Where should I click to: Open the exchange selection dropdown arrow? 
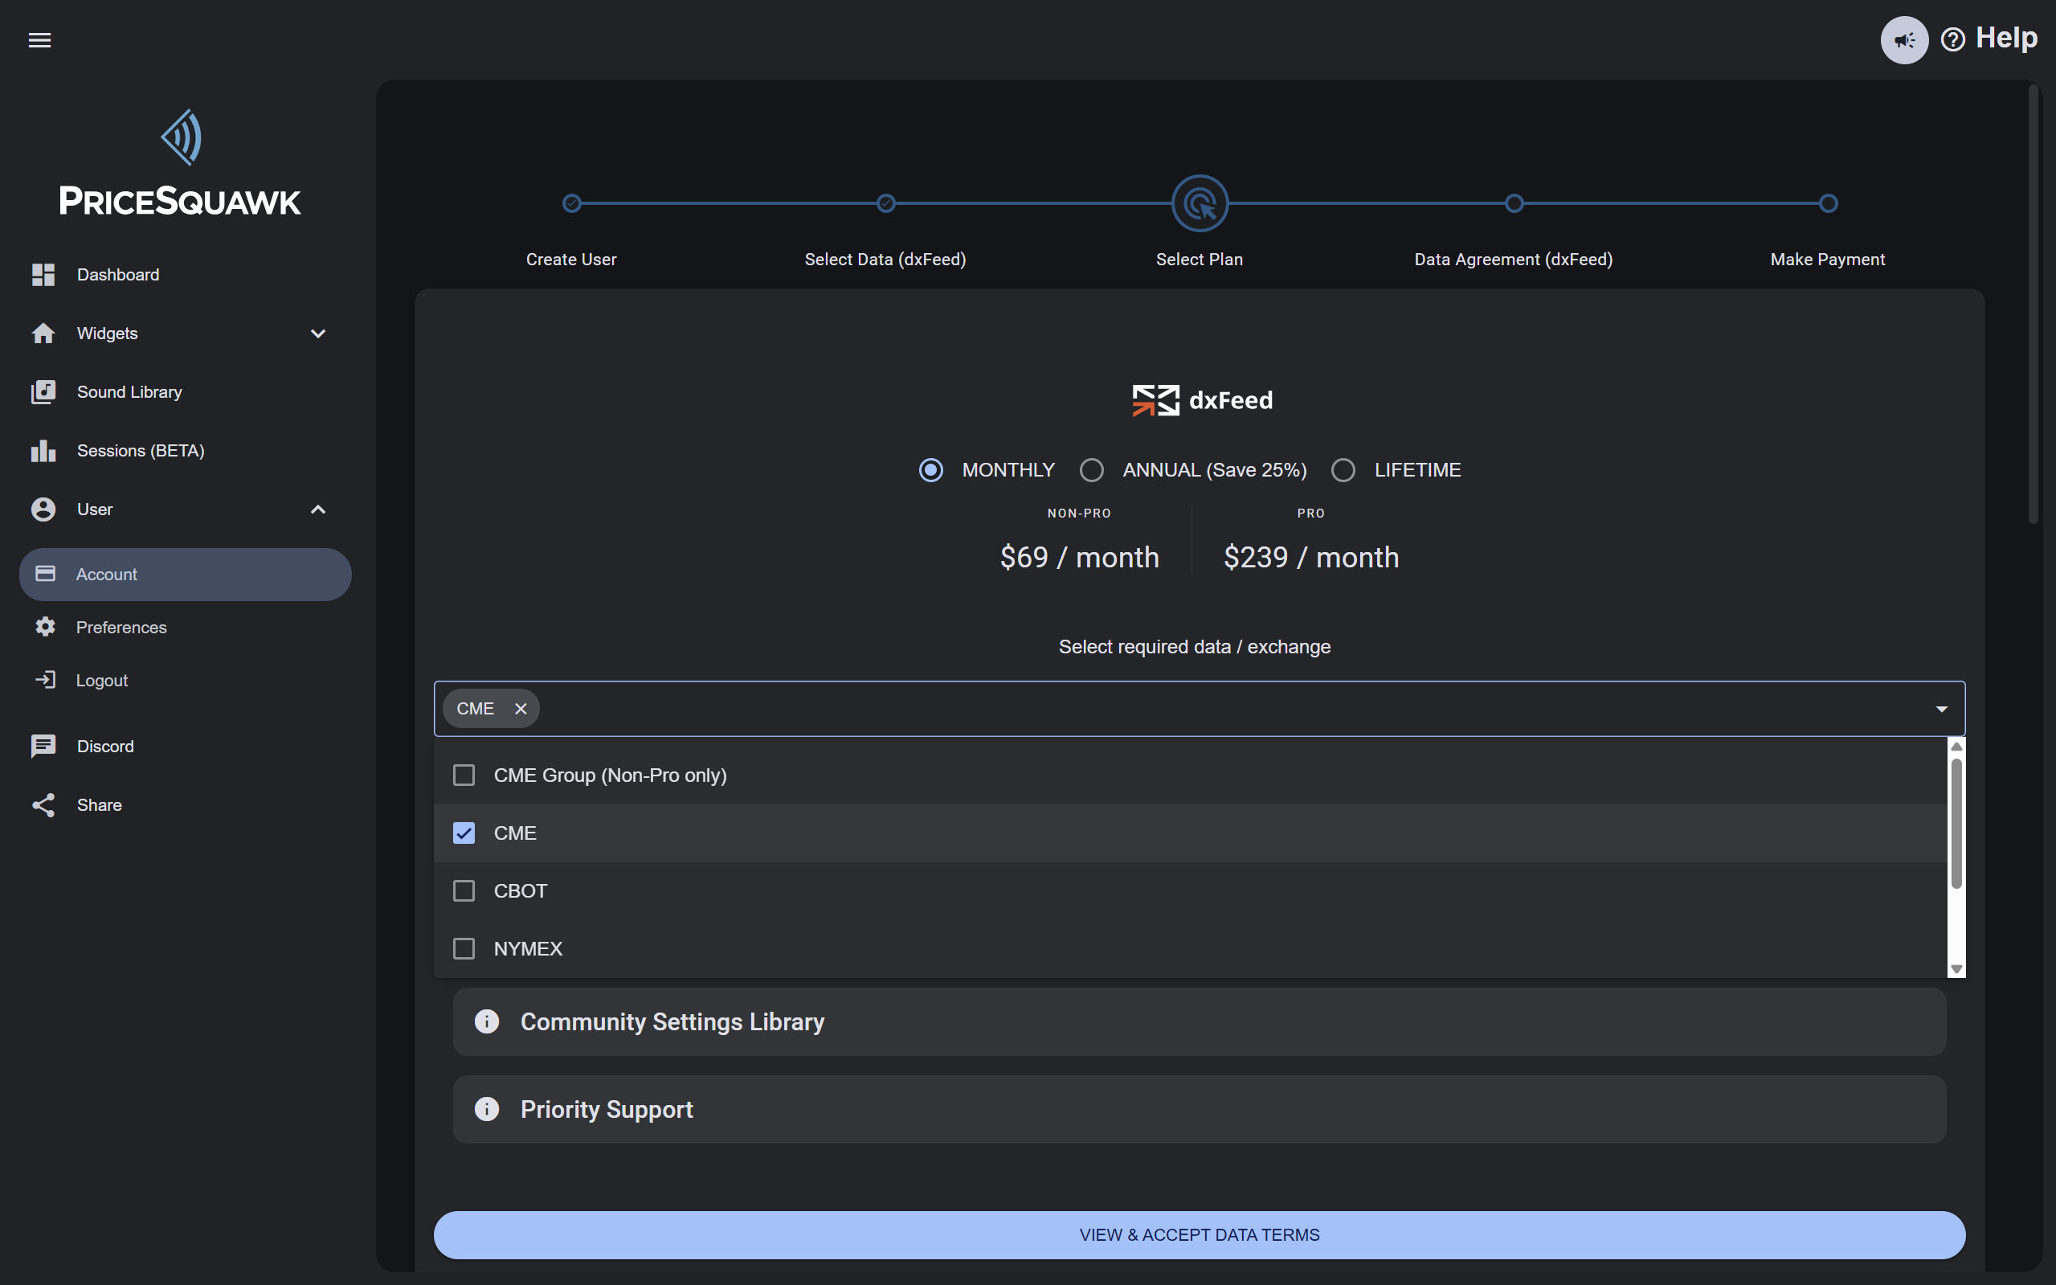1943,708
